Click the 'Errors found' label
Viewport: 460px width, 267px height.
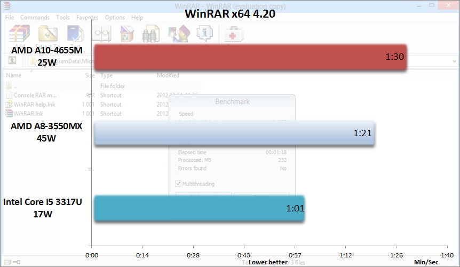pos(192,168)
